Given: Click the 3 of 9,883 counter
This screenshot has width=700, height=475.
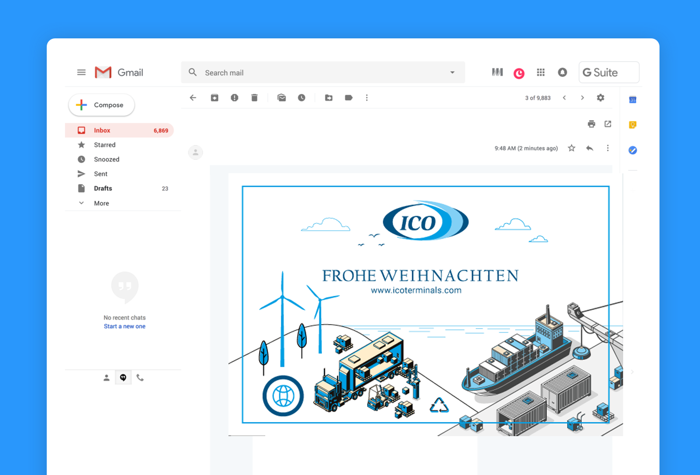Looking at the screenshot, I should pyautogui.click(x=538, y=98).
